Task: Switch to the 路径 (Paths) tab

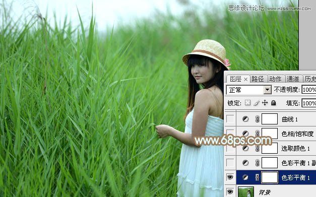Action: click(258, 79)
